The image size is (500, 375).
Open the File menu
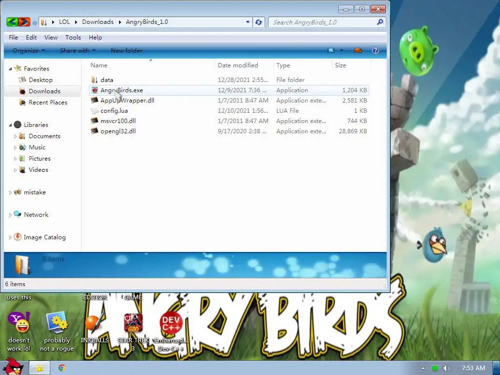[13, 37]
